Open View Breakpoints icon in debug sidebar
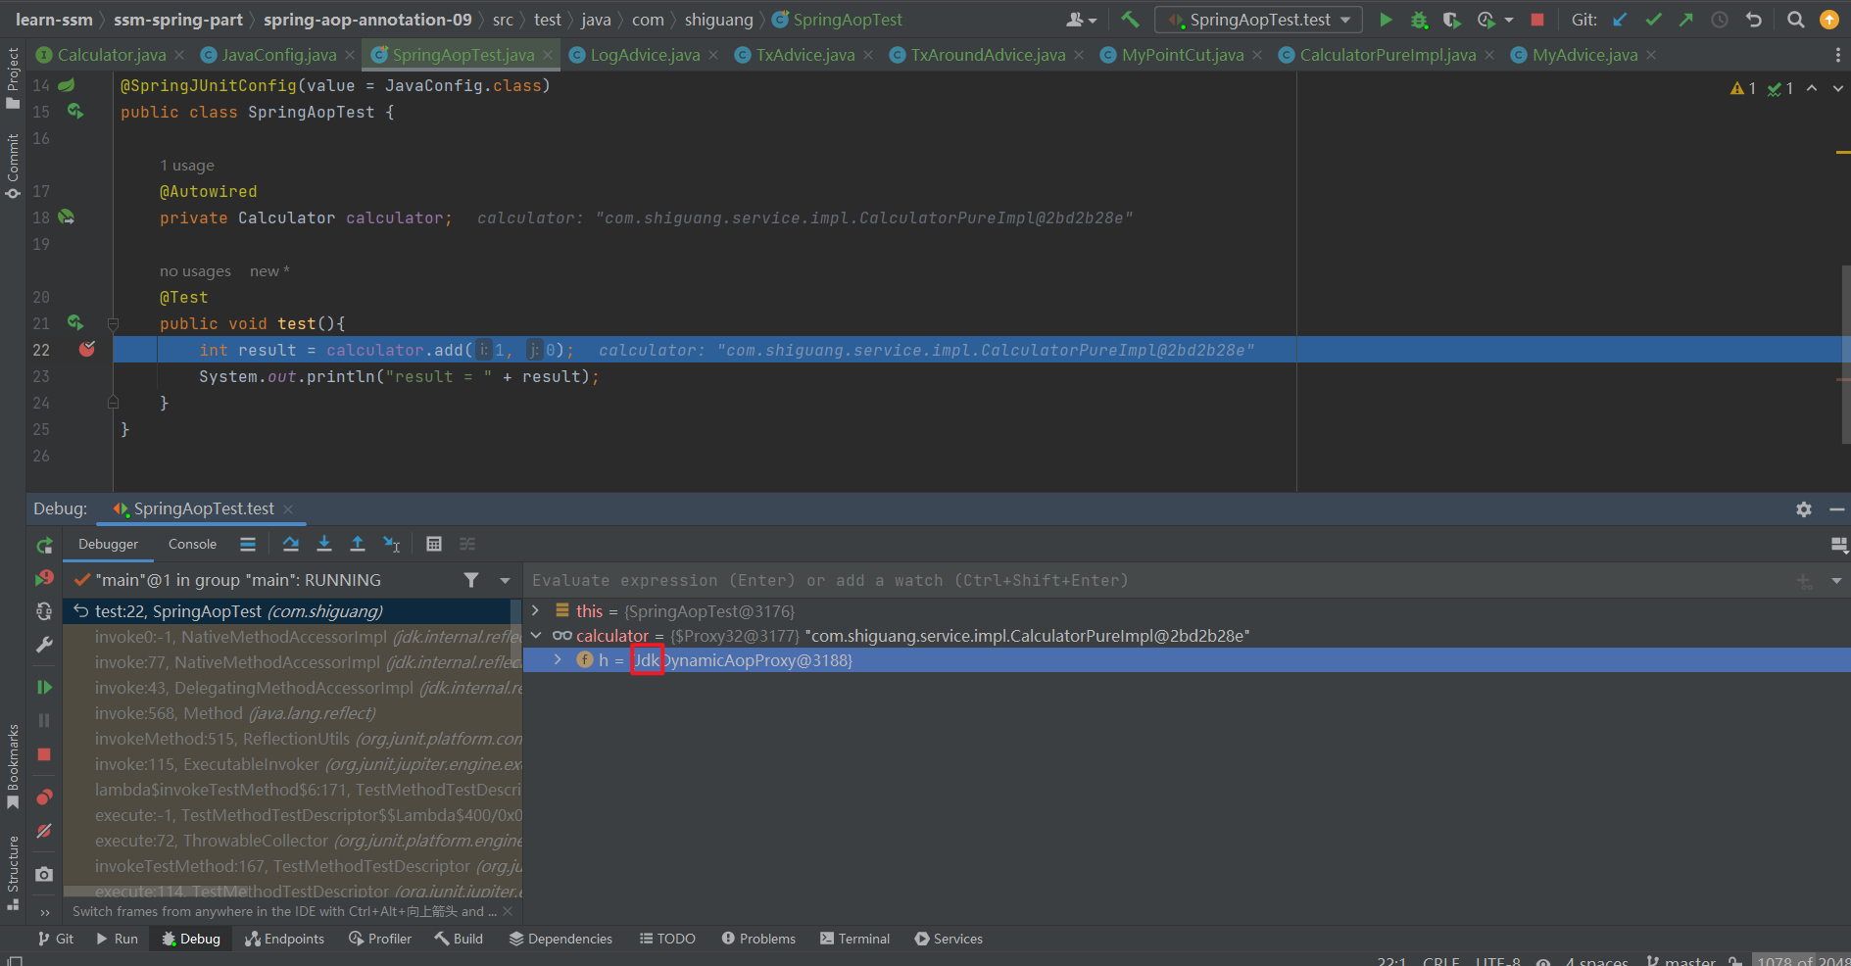The height and width of the screenshot is (966, 1851). pyautogui.click(x=44, y=797)
